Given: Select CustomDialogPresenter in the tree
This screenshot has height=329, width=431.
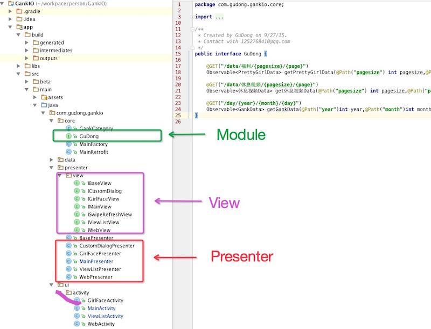Looking at the screenshot, I should [107, 246].
